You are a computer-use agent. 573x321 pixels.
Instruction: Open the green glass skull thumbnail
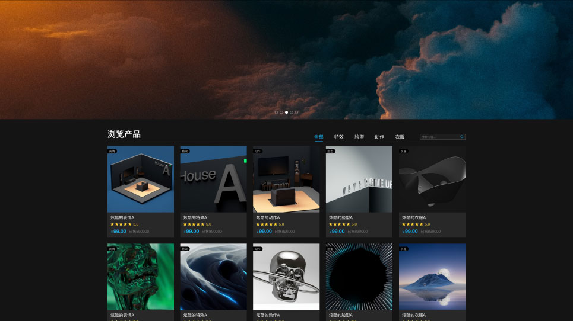[141, 277]
